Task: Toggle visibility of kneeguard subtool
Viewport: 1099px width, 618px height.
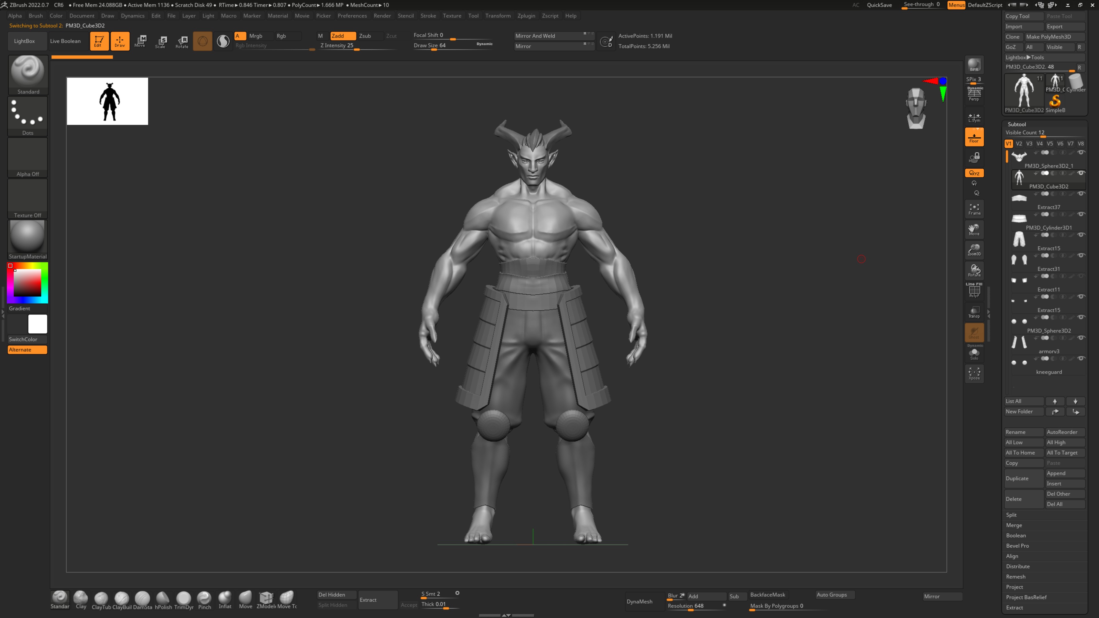Action: (x=1081, y=358)
